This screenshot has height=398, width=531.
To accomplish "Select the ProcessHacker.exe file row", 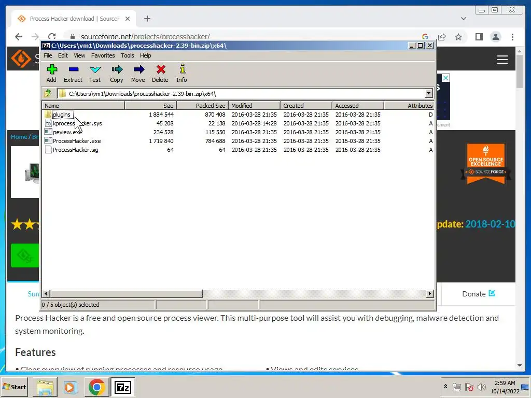I will tap(238, 141).
